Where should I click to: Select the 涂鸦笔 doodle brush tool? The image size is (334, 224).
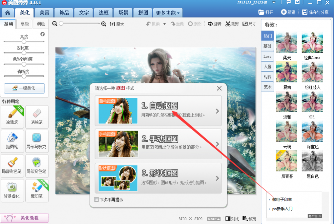point(12,117)
